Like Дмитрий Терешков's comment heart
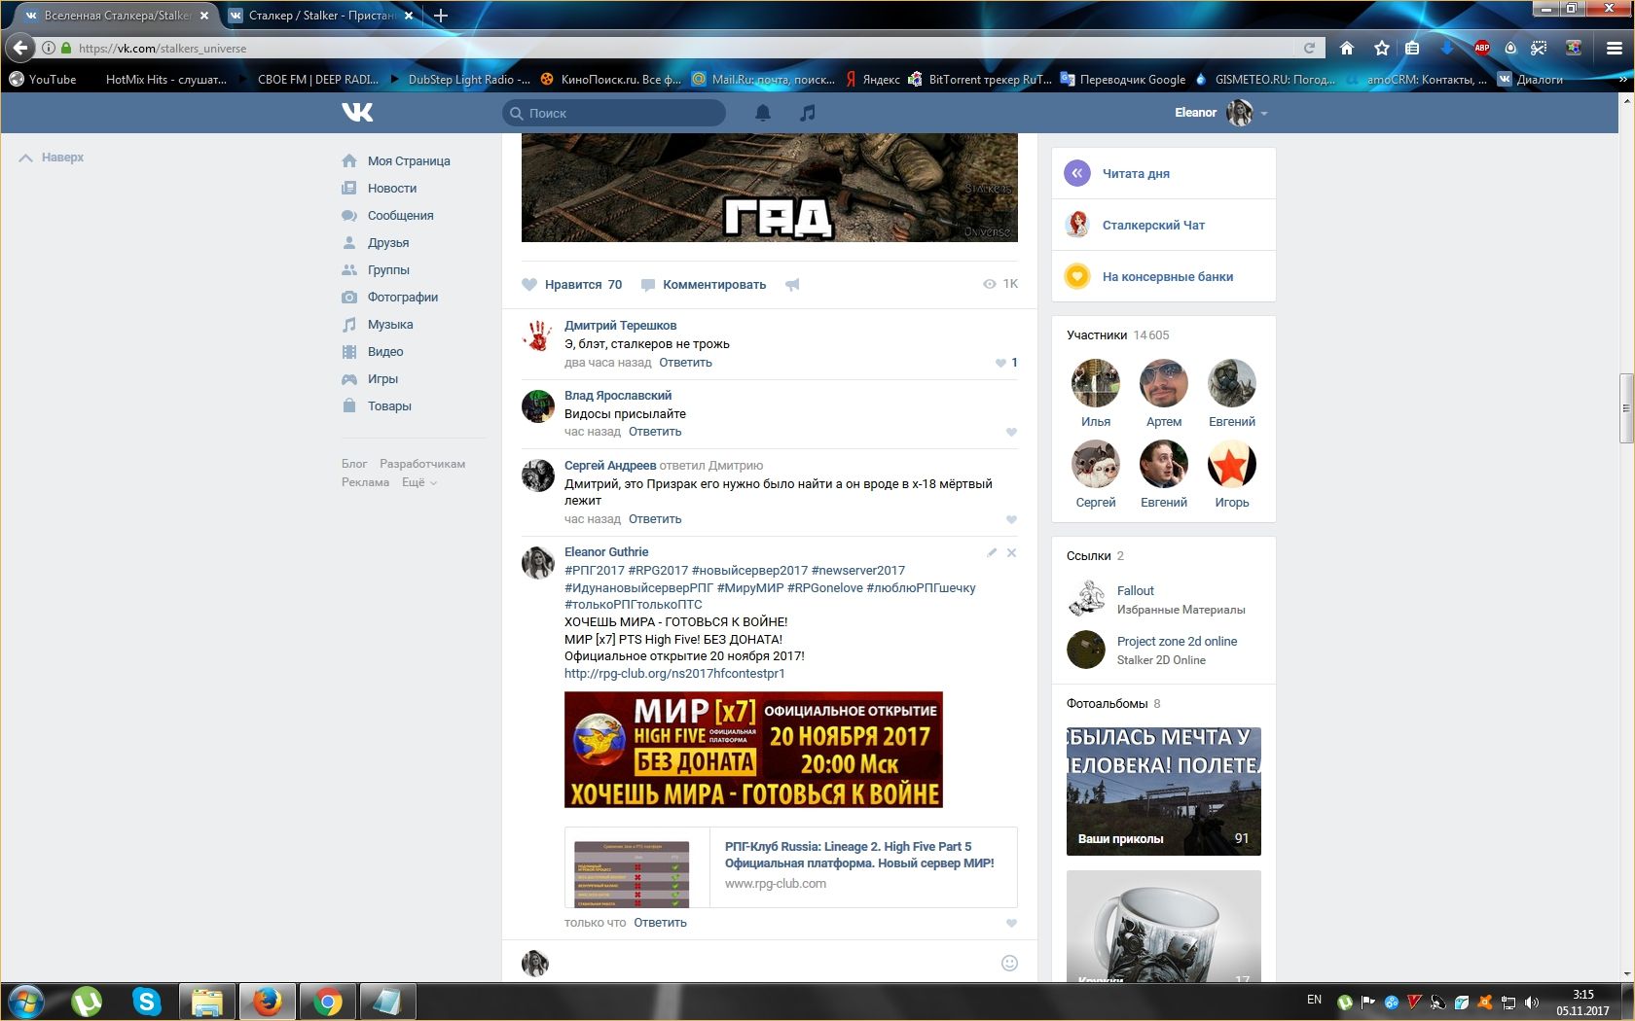Image resolution: width=1635 pixels, height=1021 pixels. click(1000, 363)
